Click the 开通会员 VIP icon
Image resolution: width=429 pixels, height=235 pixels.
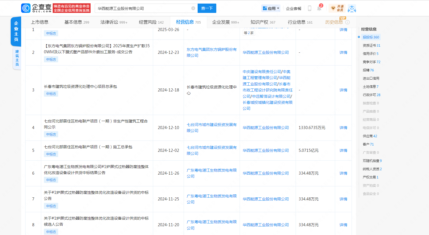tap(337, 8)
